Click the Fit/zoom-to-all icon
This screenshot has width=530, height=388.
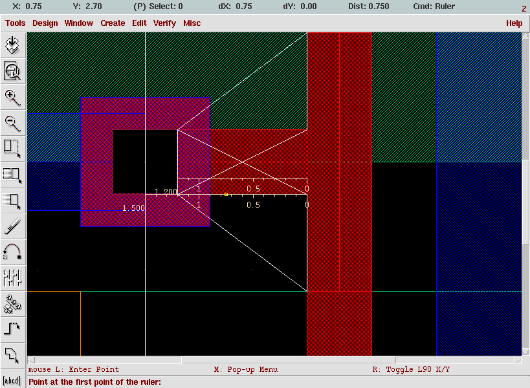[x=13, y=71]
